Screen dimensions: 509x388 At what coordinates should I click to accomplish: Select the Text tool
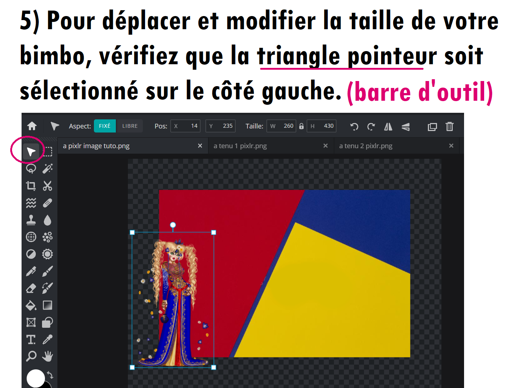[x=31, y=339]
